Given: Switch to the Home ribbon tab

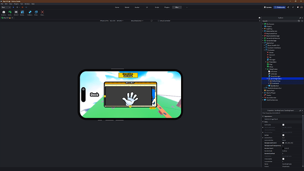Looking at the screenshot, I should pos(117,7).
